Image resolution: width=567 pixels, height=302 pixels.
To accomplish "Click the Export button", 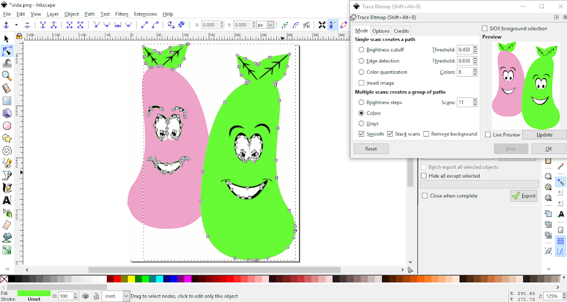I will coord(524,196).
